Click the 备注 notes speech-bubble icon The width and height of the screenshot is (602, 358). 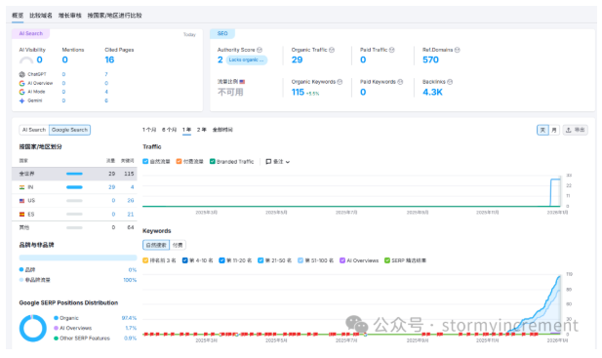pos(268,162)
